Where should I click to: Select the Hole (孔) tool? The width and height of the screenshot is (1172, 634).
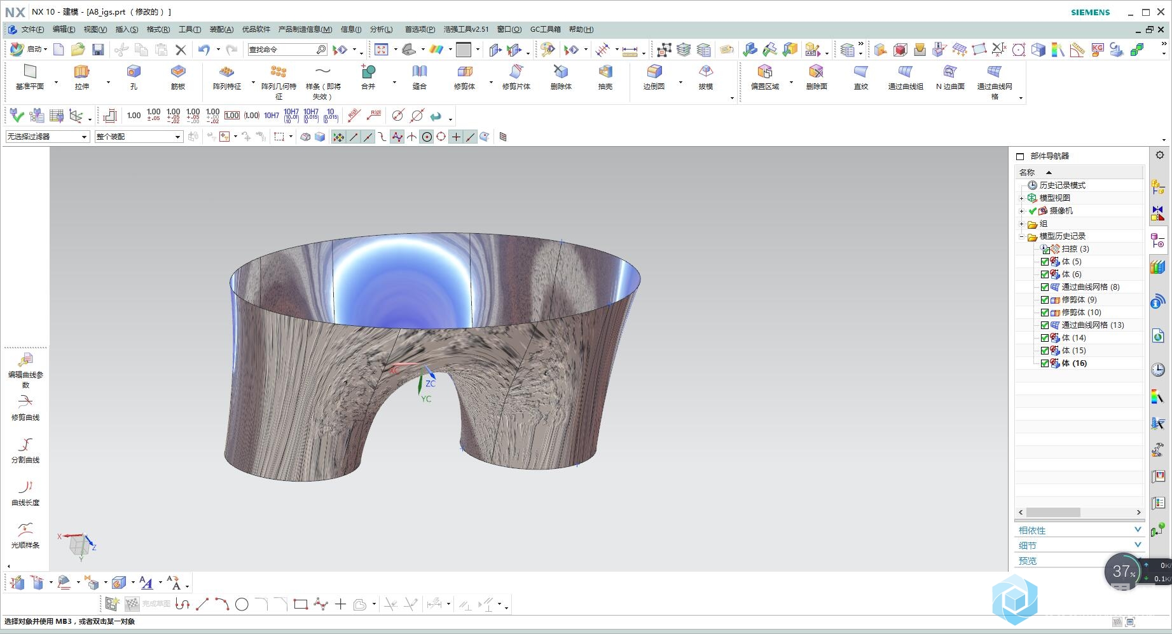coord(134,77)
